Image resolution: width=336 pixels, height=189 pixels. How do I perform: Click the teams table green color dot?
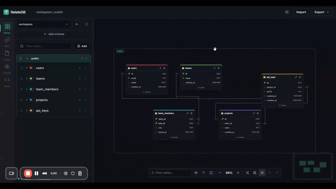point(31,79)
